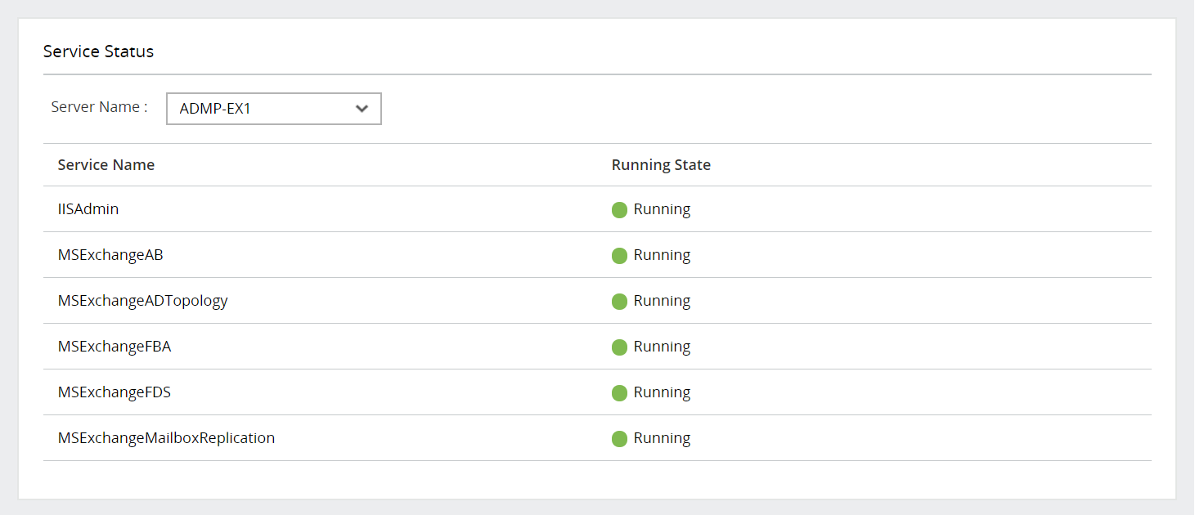Open the Server Name dropdown
The image size is (1195, 515).
pyautogui.click(x=273, y=109)
